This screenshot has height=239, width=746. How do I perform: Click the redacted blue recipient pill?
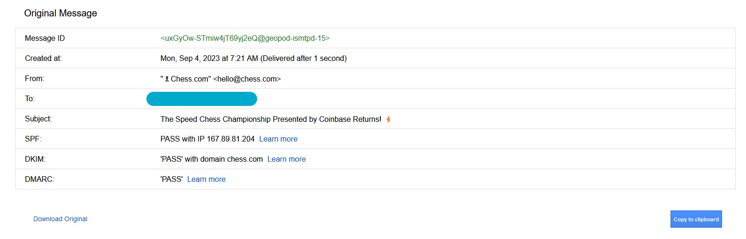202,99
